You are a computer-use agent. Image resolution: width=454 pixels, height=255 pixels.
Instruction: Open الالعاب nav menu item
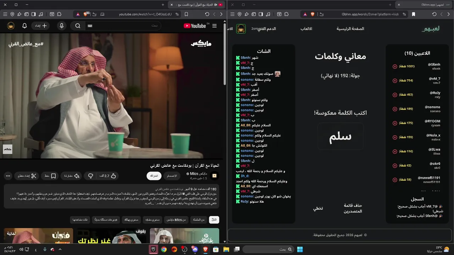coord(306,29)
